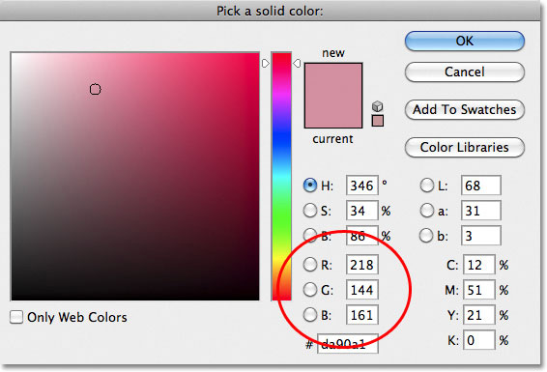
Task: Enable the Only Web Colors checkbox
Action: click(16, 317)
